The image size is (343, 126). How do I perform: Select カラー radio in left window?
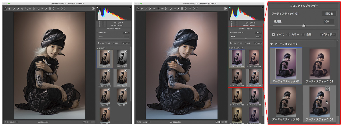[x=106, y=43]
